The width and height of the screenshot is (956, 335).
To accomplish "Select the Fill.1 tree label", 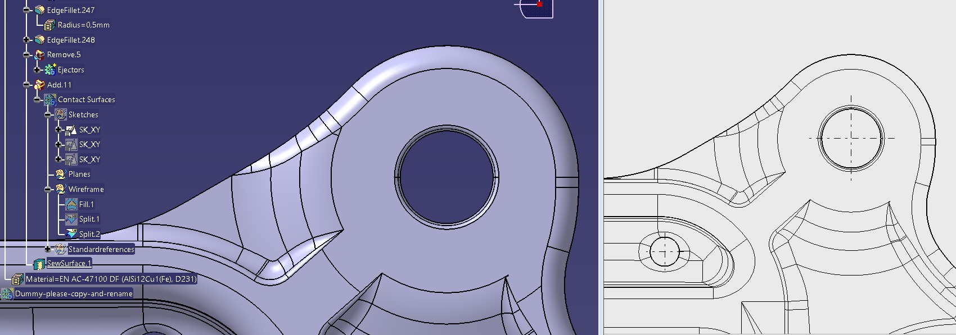I will [x=87, y=204].
